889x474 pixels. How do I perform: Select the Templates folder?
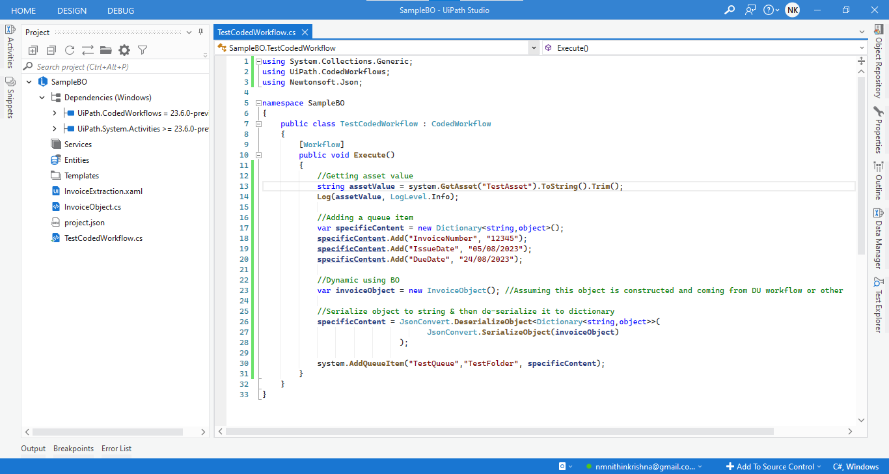coord(75,176)
